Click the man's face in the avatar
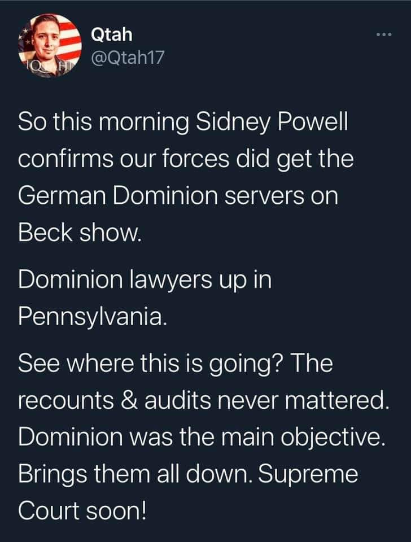Viewport: 411px width, 542px height. [x=43, y=38]
